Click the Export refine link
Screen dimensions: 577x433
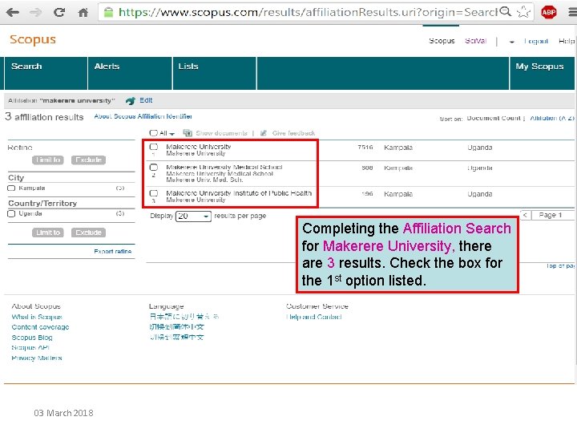[x=113, y=251]
